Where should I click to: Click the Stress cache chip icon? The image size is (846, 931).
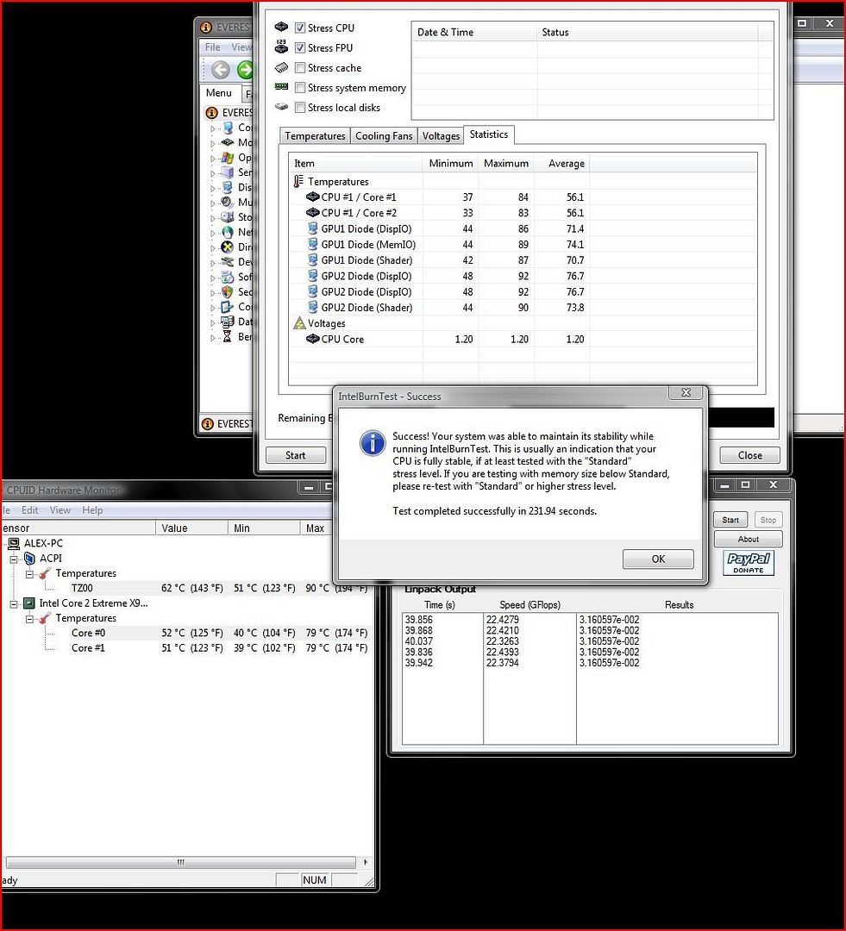point(282,67)
